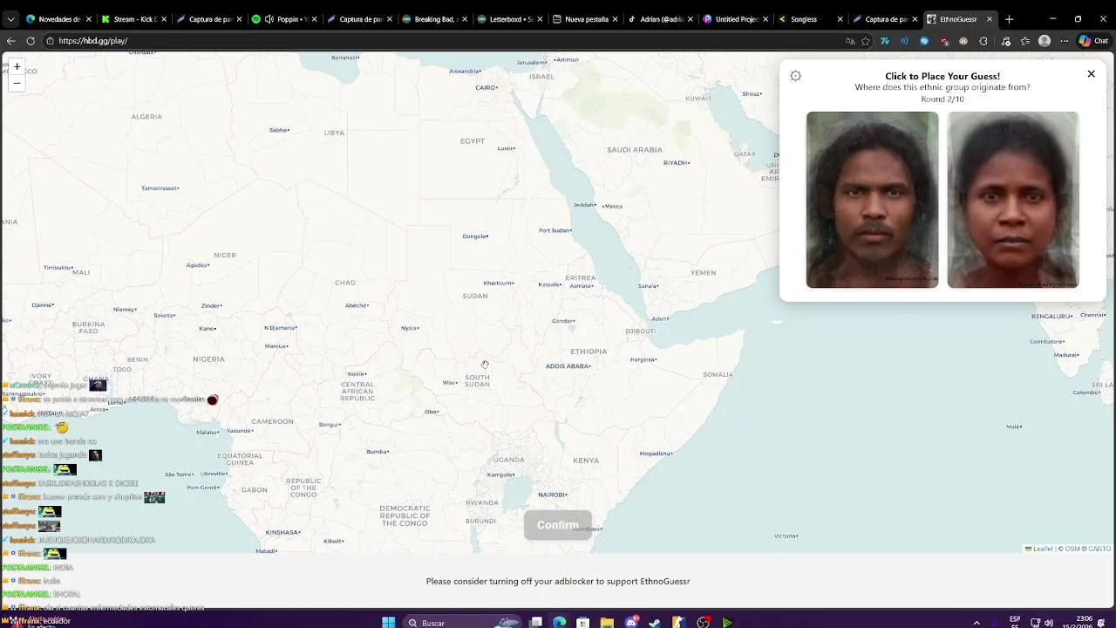Image resolution: width=1116 pixels, height=628 pixels.
Task: Click the taskbar Buscar search box
Action: click(x=462, y=623)
